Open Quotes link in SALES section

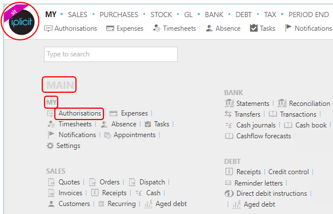coord(69,182)
